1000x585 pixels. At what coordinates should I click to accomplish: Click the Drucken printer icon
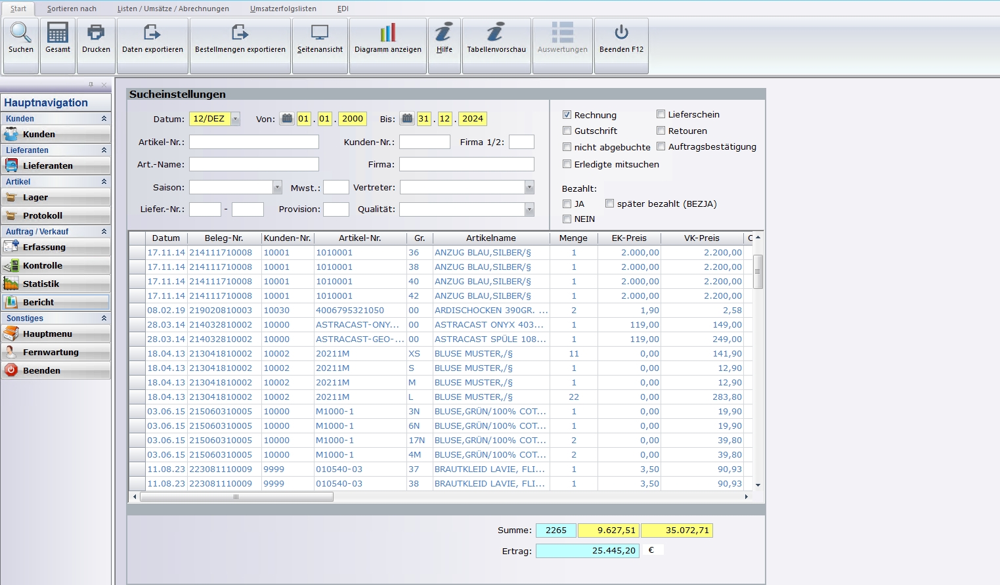pyautogui.click(x=96, y=33)
